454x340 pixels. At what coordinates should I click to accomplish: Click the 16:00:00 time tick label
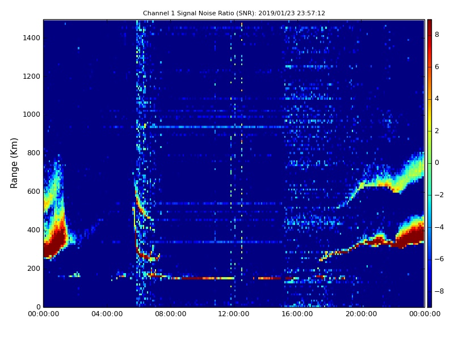click(x=297, y=314)
